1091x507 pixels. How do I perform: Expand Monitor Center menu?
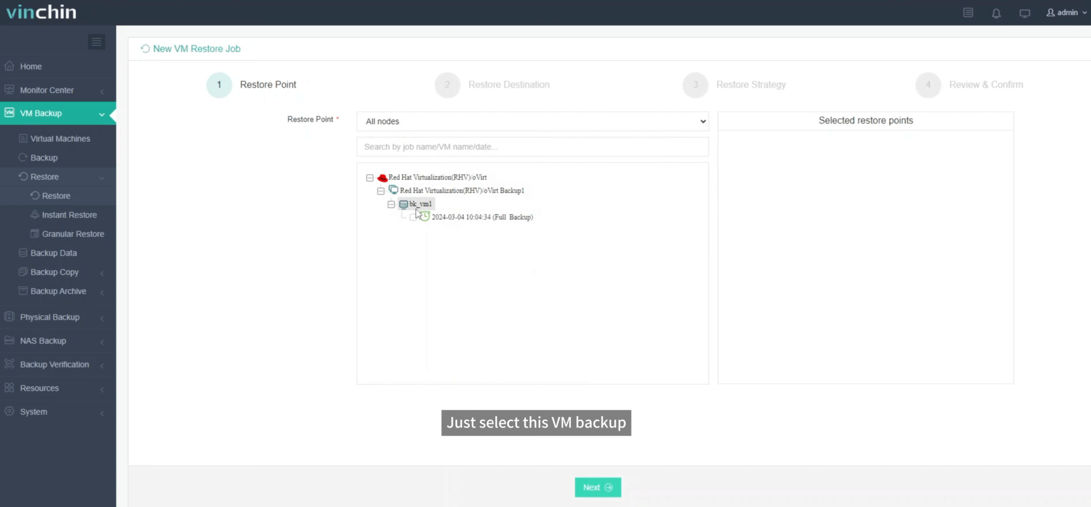tap(58, 90)
